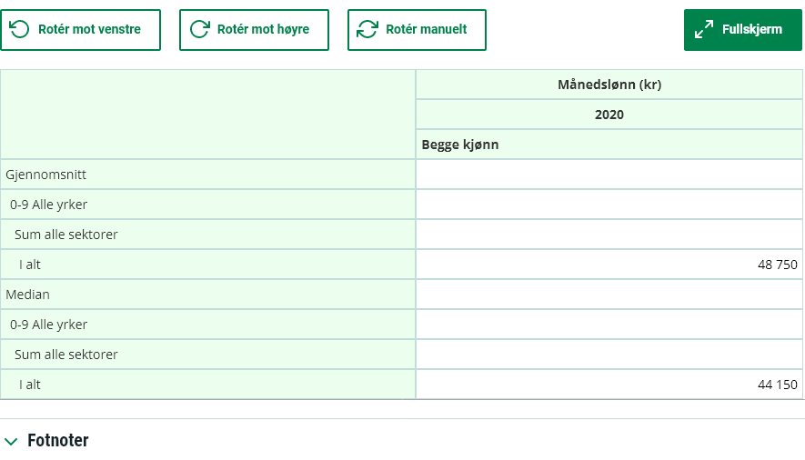Viewport: 805px width, 460px height.
Task: Expand the Fotnoter section chevron
Action: 11,442
